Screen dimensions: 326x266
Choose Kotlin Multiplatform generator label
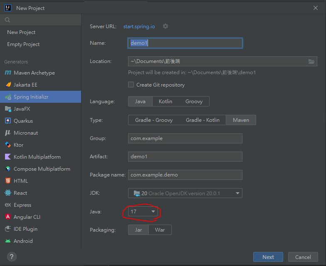pyautogui.click(x=37, y=157)
